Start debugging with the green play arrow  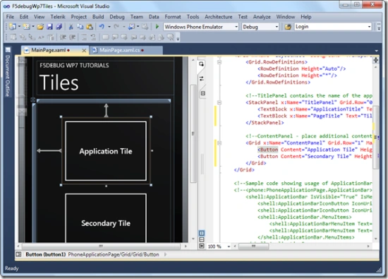tap(157, 27)
